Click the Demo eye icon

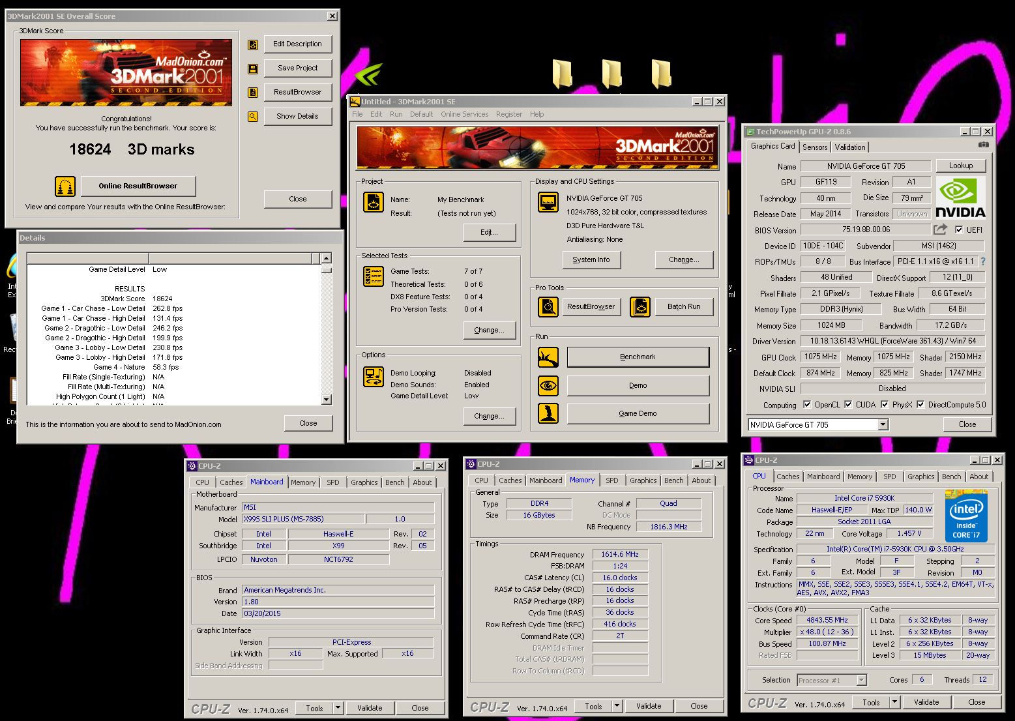point(548,385)
